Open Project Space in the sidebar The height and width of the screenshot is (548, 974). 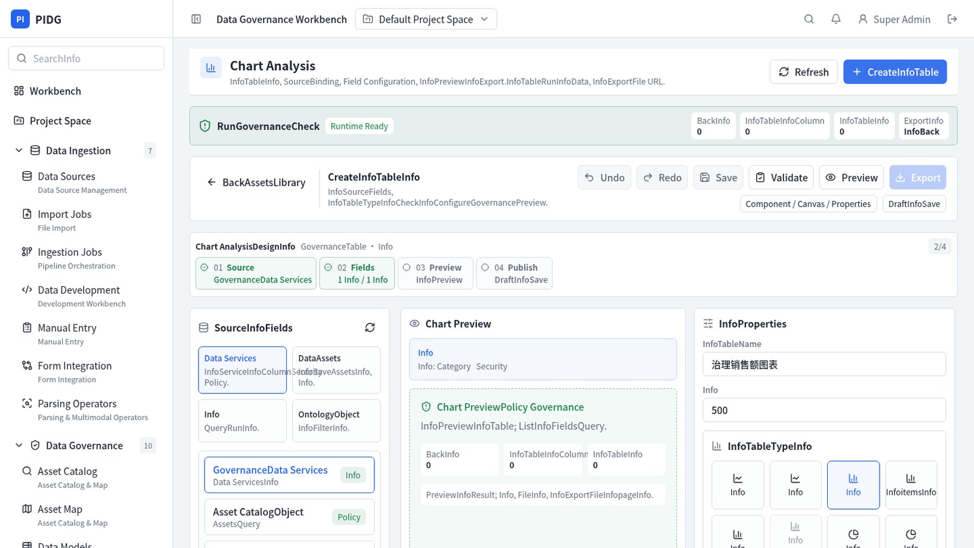(x=86, y=121)
